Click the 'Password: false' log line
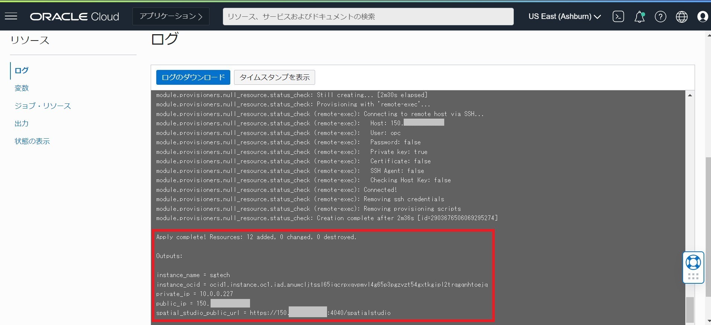The image size is (711, 325). click(288, 142)
